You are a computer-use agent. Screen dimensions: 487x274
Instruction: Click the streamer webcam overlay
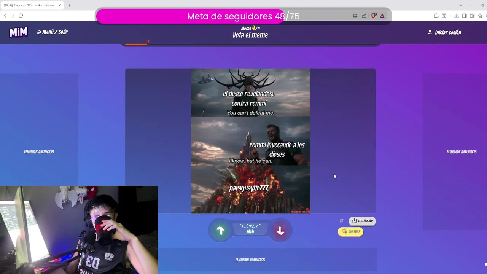point(79,230)
